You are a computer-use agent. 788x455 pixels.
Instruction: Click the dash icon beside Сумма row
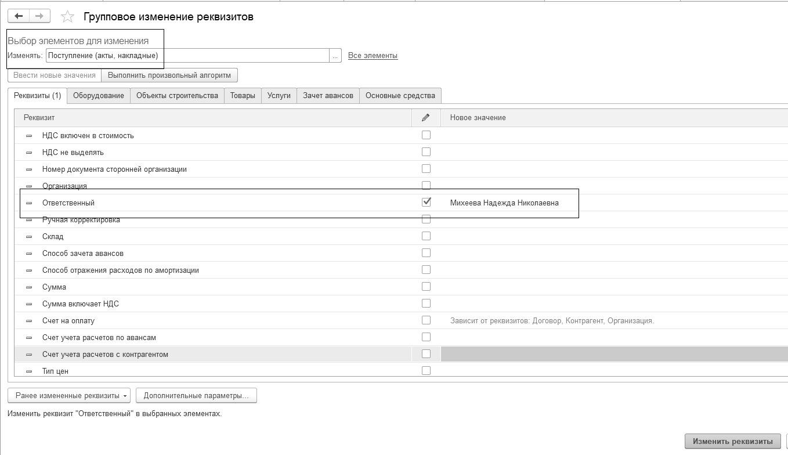click(x=29, y=287)
